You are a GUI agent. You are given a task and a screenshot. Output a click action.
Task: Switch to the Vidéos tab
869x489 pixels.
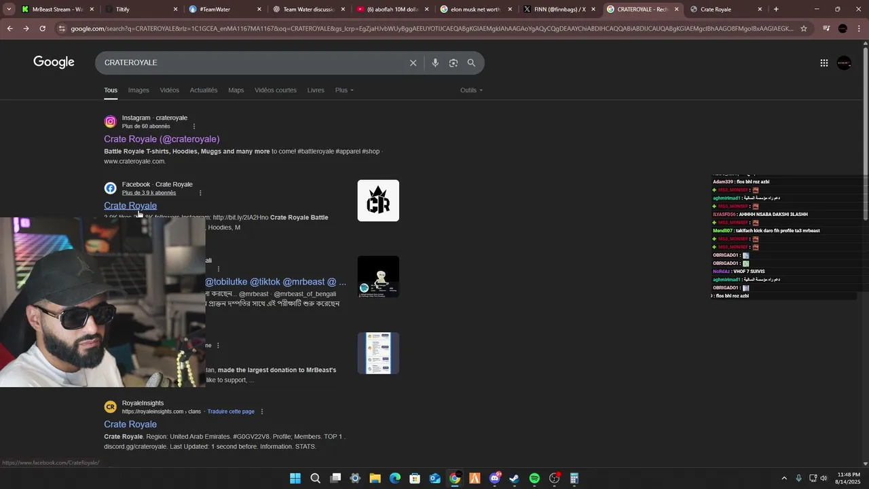coord(170,90)
